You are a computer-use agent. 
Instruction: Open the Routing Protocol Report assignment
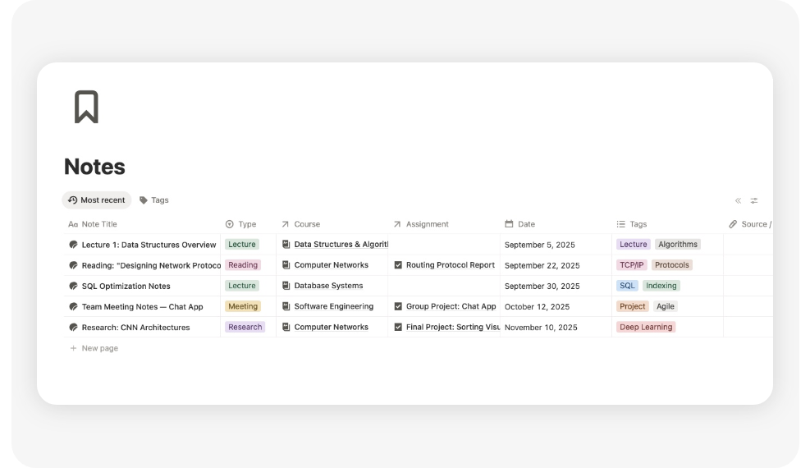coord(451,265)
